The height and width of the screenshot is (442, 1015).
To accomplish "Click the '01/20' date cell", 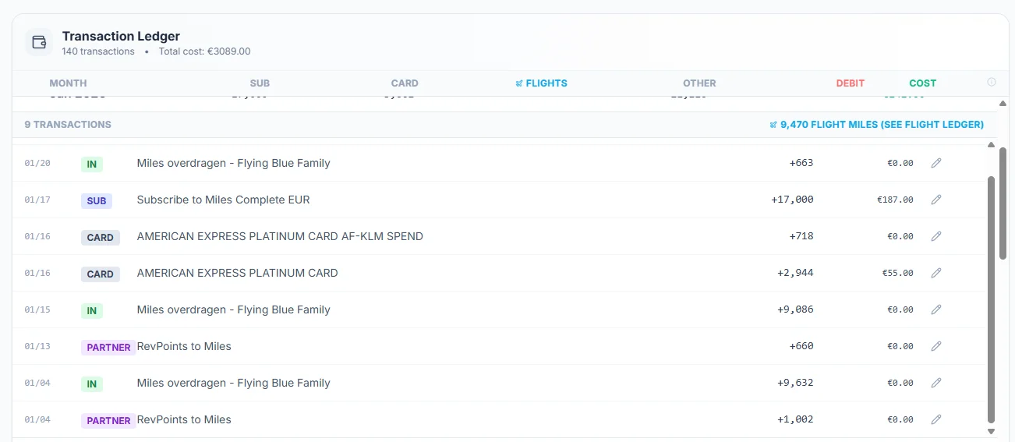I will point(37,164).
